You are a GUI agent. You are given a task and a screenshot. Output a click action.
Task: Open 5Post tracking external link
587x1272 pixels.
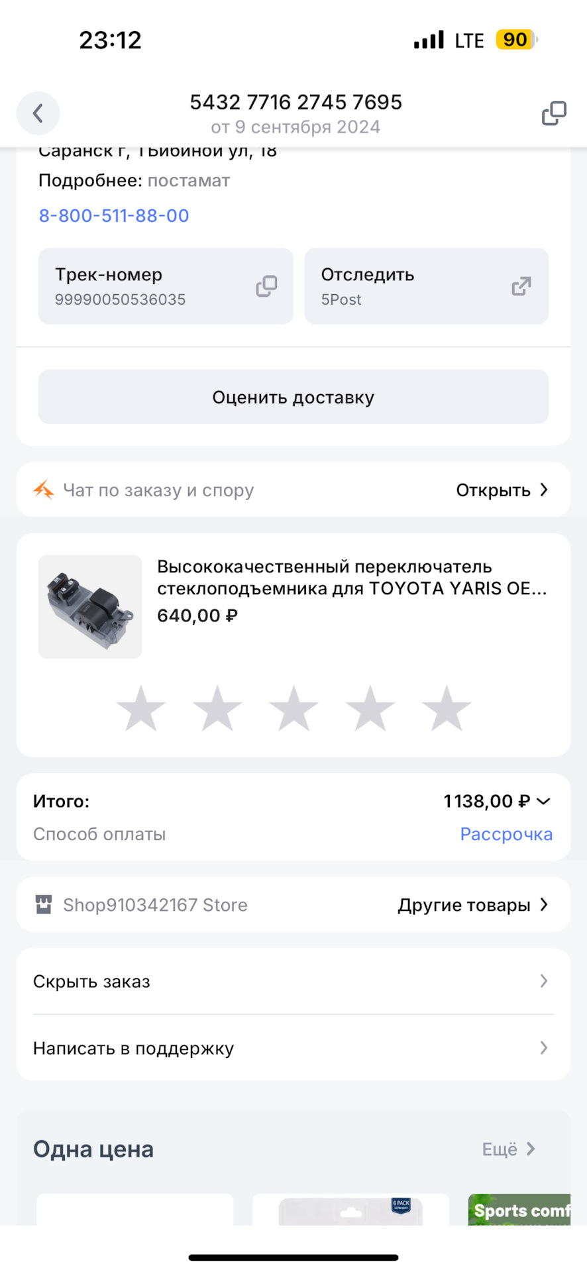point(521,286)
